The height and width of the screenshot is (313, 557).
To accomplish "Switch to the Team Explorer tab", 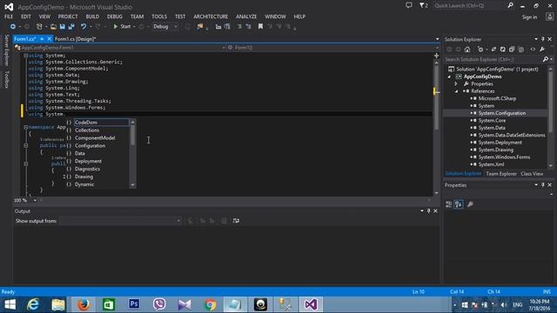I will [501, 174].
